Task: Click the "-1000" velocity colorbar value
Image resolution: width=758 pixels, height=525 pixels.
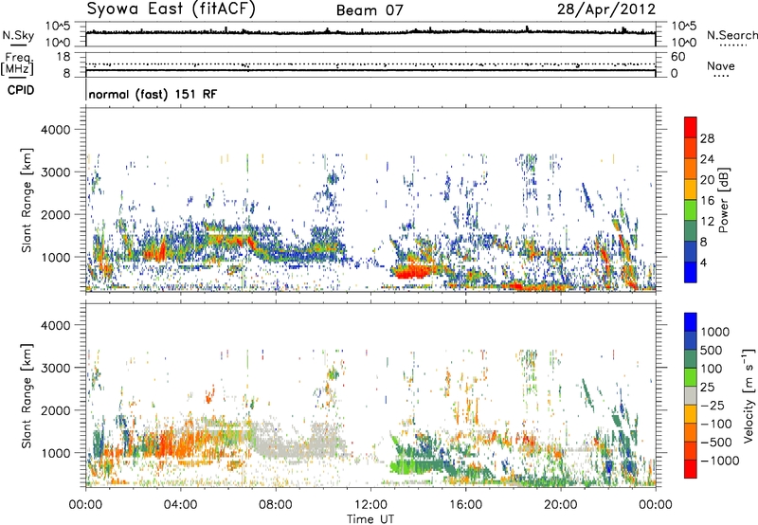Action: pos(720,461)
